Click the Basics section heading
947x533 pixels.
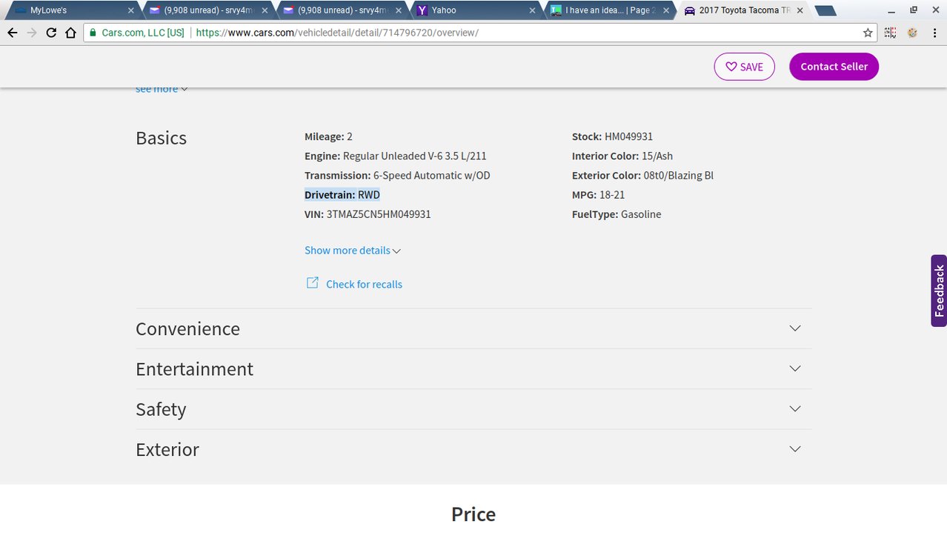pyautogui.click(x=161, y=139)
